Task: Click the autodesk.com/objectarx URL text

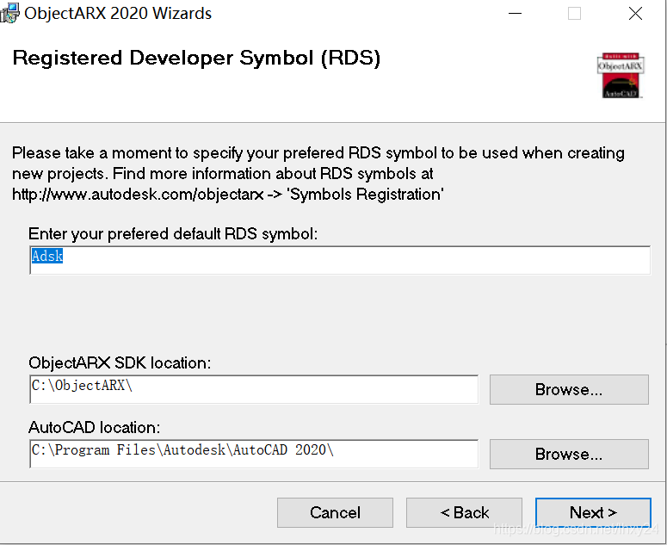Action: [x=138, y=194]
